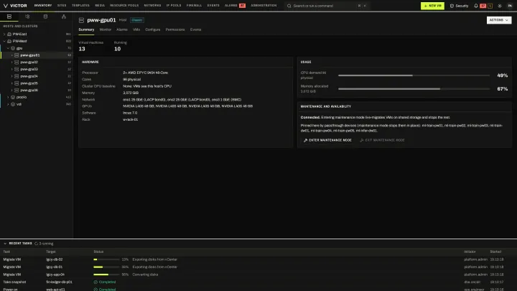
Task: Toggle the theme icon near avatar
Action: 500,6
